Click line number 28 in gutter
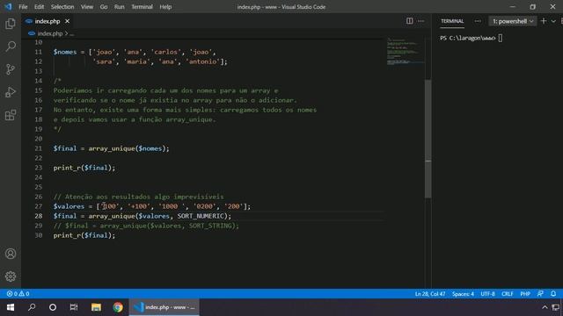Screen dimensions: 563x316 coord(39,216)
